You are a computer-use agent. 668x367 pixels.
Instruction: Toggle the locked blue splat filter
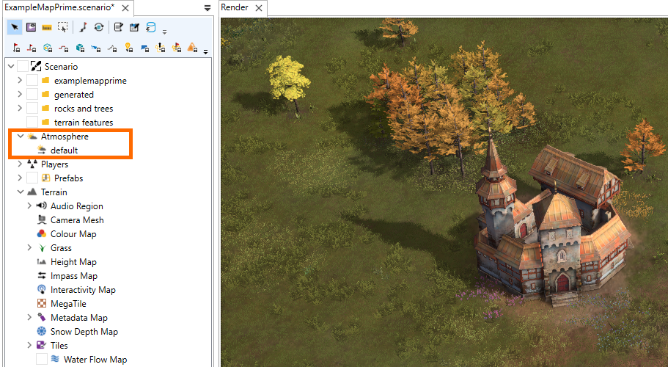pyautogui.click(x=96, y=48)
